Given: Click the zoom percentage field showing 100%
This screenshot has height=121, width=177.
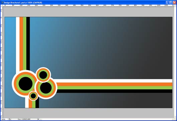Looking at the screenshot, I should [4, 119].
